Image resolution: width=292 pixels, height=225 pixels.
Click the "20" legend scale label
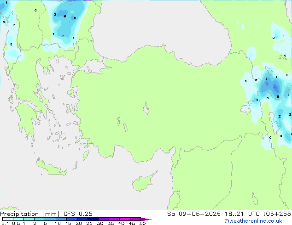click(x=79, y=223)
